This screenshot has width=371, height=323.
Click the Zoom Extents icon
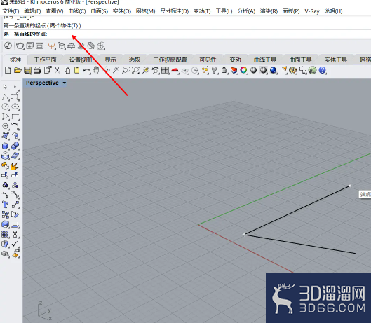pos(136,70)
